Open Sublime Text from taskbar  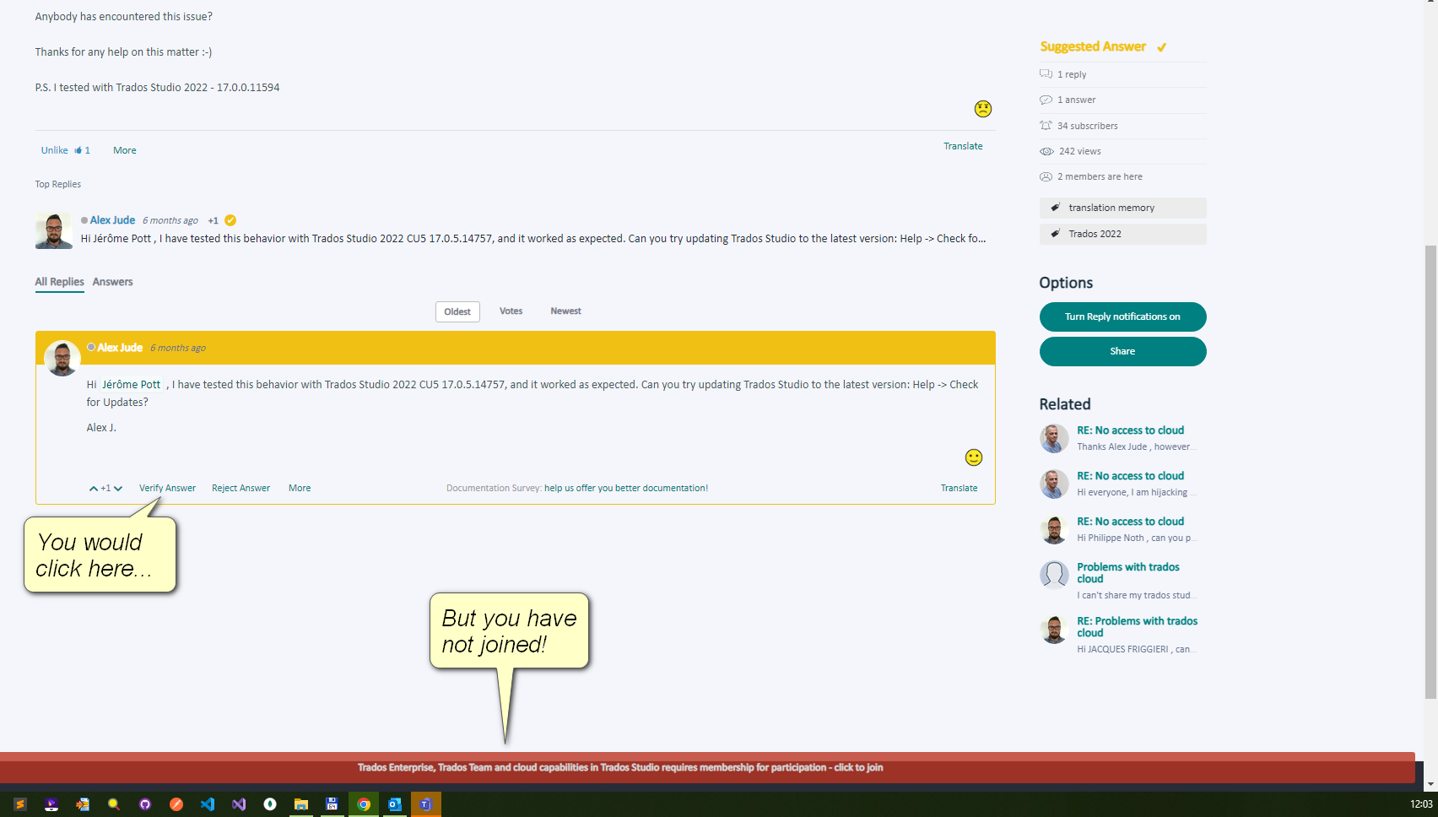[x=20, y=804]
